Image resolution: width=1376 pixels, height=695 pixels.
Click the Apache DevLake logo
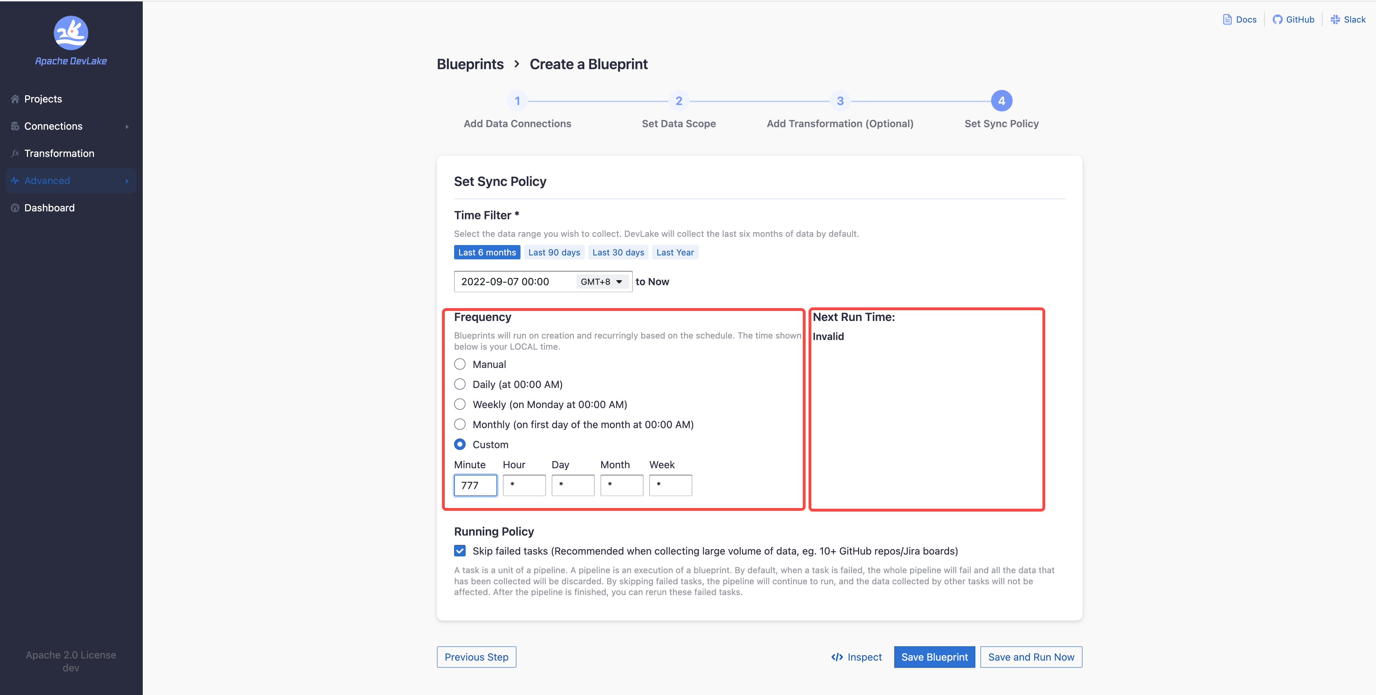[x=71, y=33]
